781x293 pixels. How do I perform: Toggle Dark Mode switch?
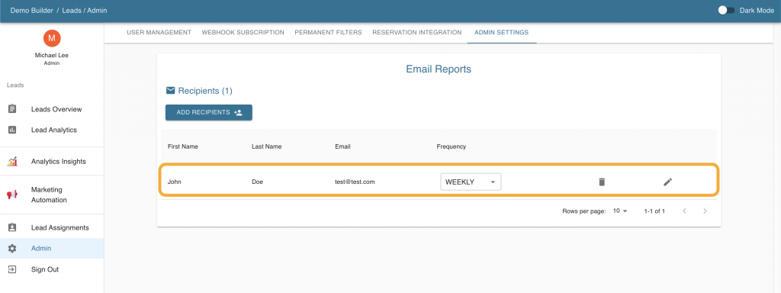click(726, 11)
